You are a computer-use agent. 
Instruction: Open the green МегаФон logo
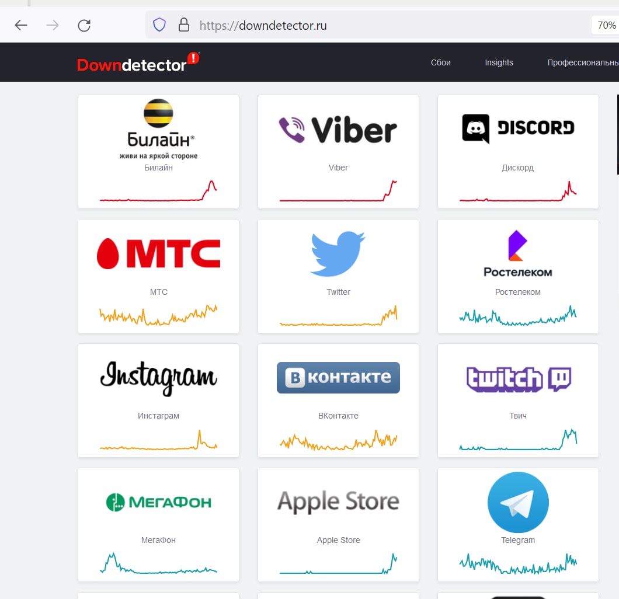pos(158,502)
